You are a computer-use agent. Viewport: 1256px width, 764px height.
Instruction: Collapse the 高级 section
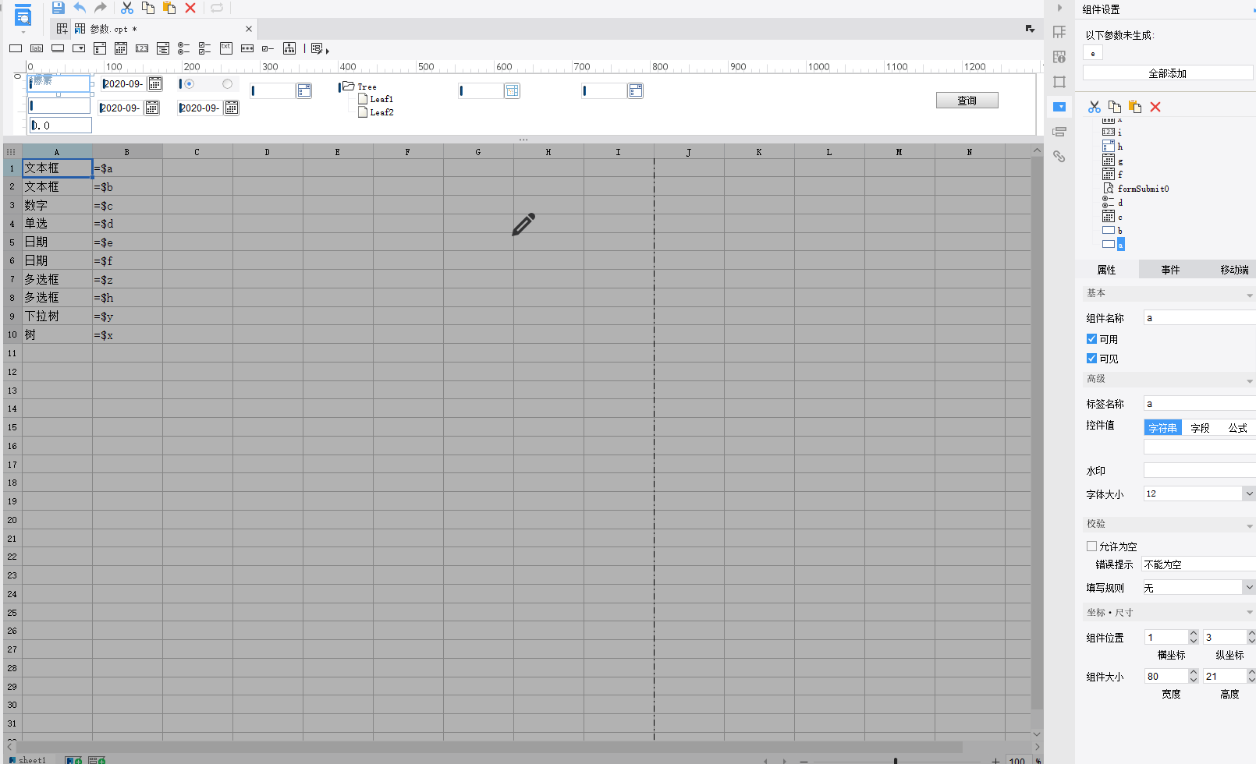point(1249,380)
